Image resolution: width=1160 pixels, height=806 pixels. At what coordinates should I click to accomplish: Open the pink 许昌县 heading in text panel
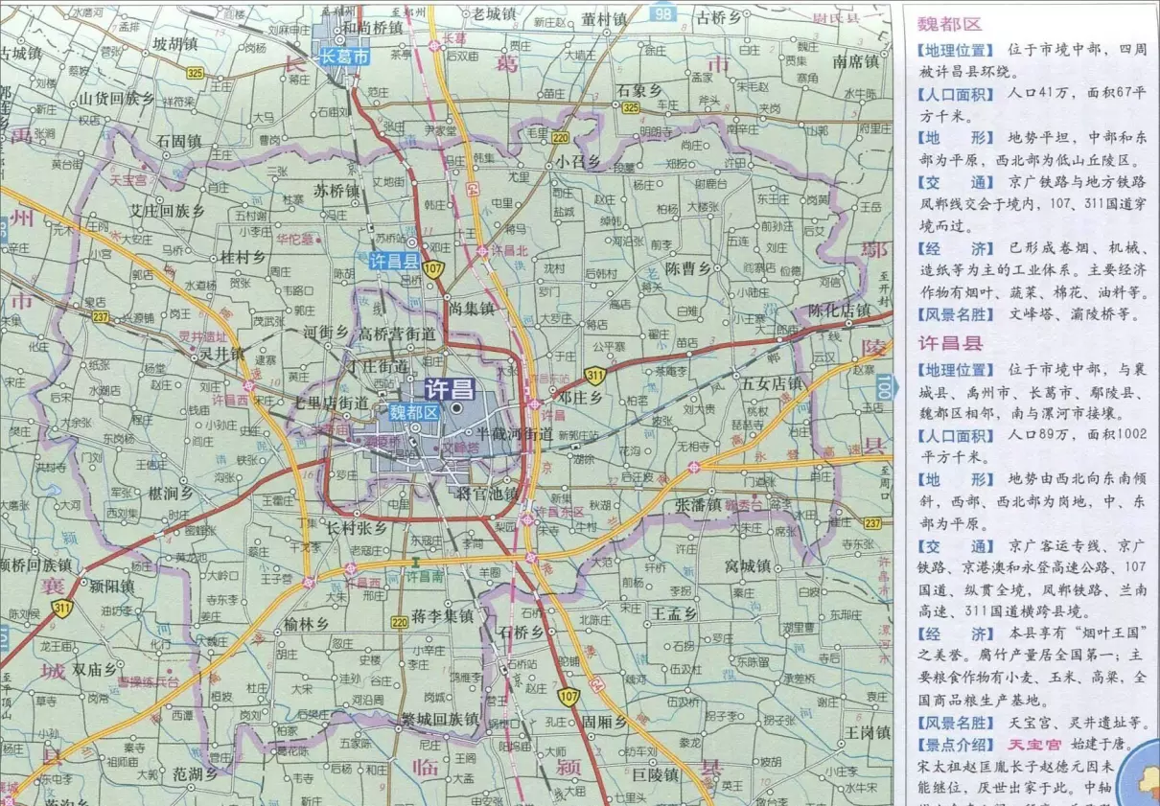click(x=949, y=343)
